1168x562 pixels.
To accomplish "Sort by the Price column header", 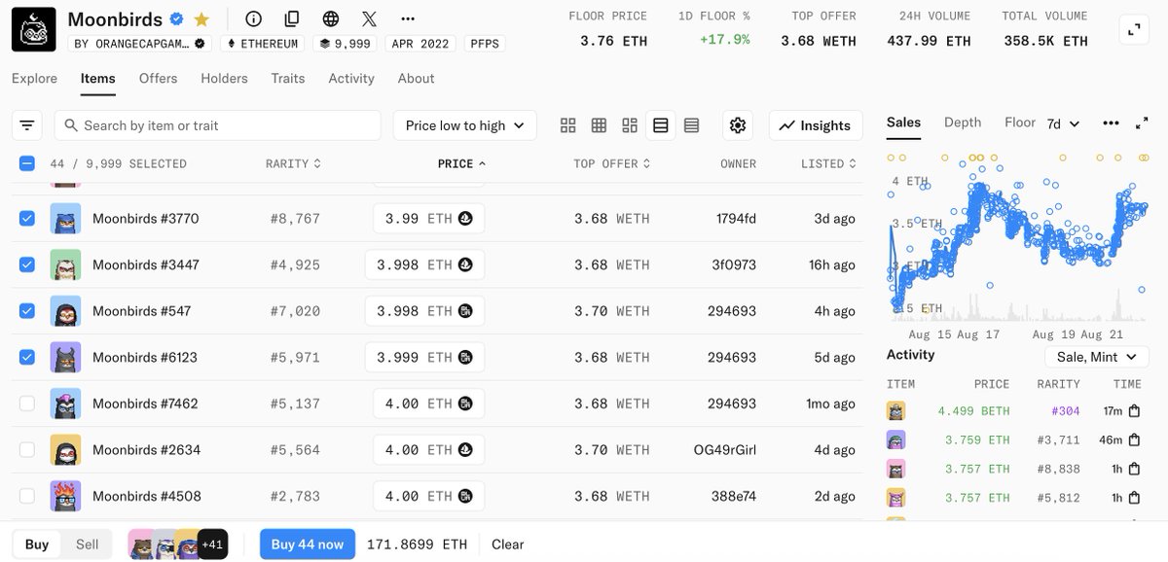I will coord(461,163).
